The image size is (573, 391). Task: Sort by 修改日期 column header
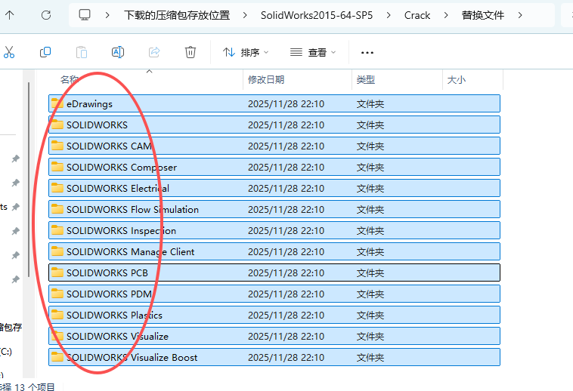coord(265,79)
